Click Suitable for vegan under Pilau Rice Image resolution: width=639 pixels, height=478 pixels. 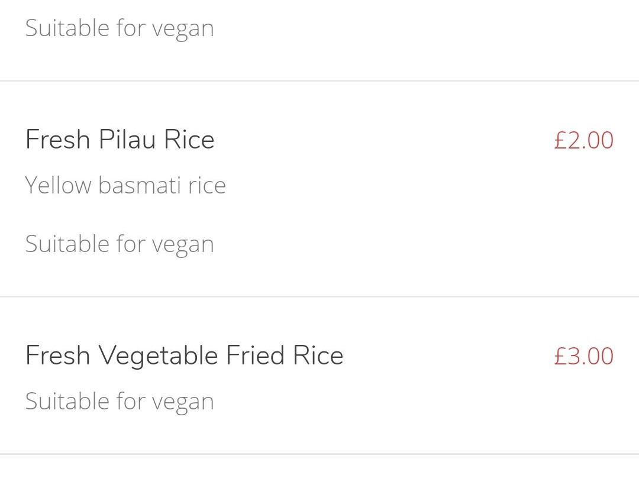120,244
